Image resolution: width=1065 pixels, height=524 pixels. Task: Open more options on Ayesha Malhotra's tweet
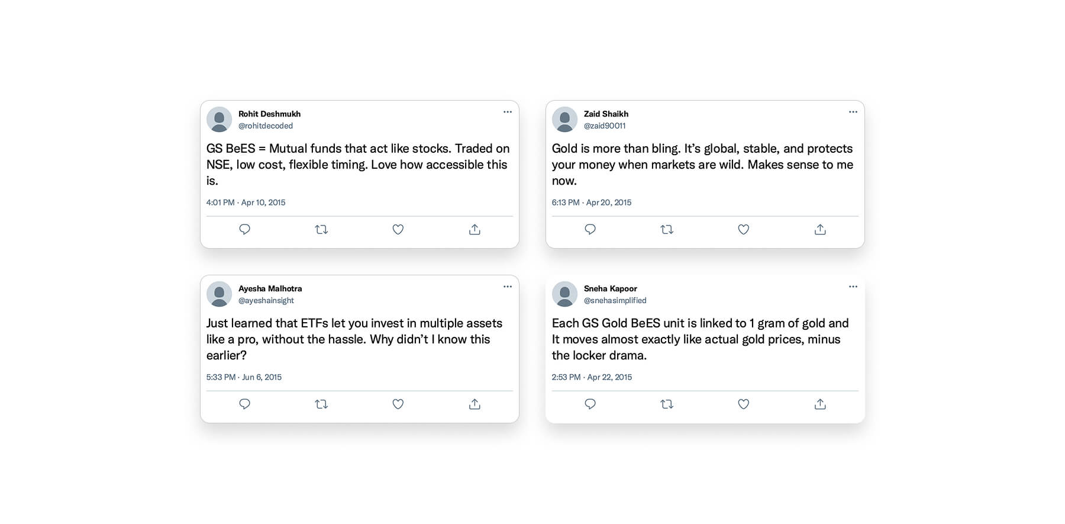click(508, 287)
